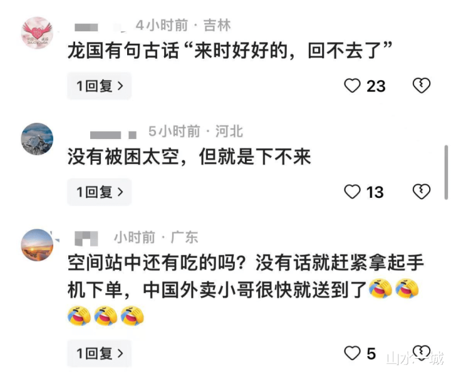Like the Jilin user's comment with 23 likes

pyautogui.click(x=352, y=86)
